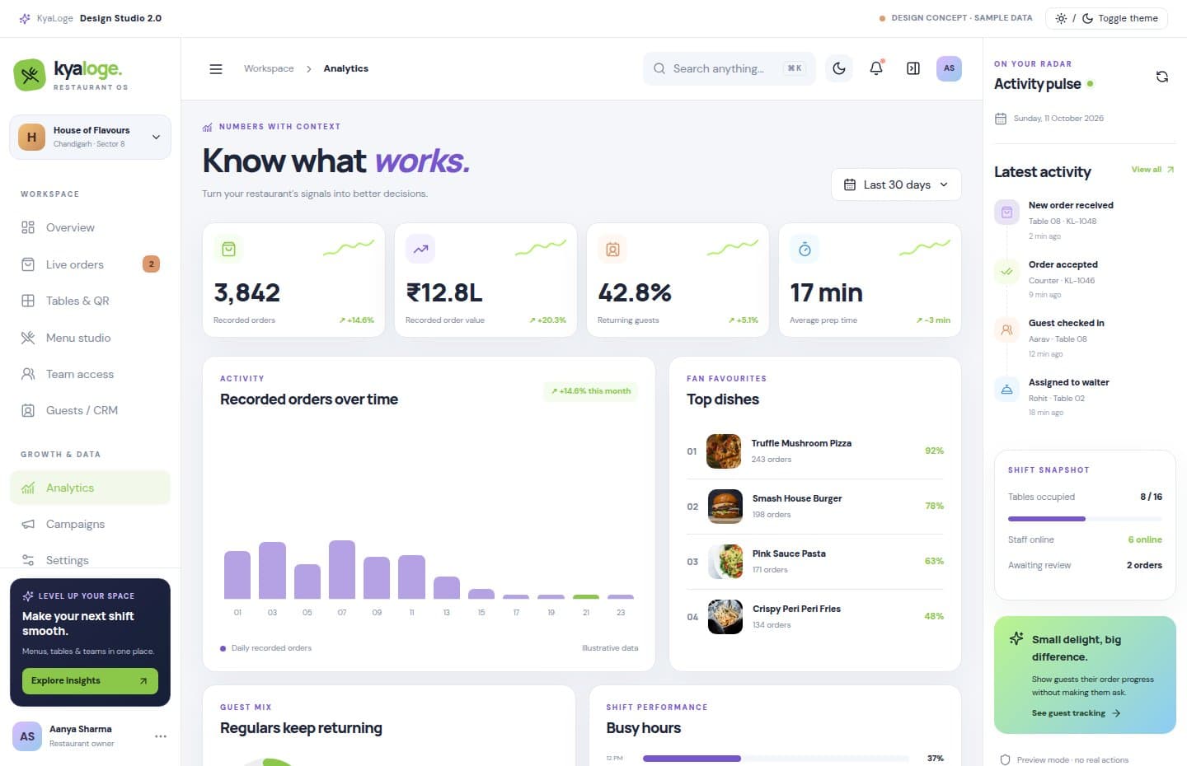1187x766 pixels.
Task: Toggle the side panel layout icon
Action: click(913, 68)
